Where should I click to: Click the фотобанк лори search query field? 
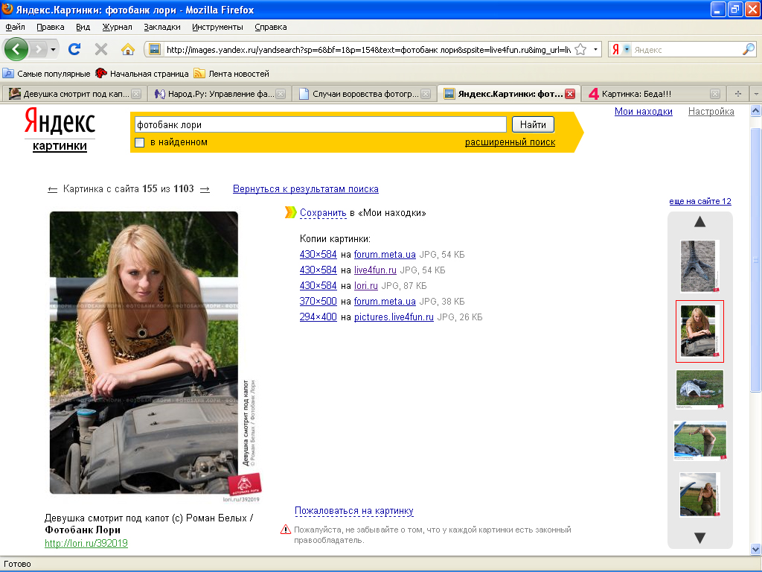[x=320, y=125]
